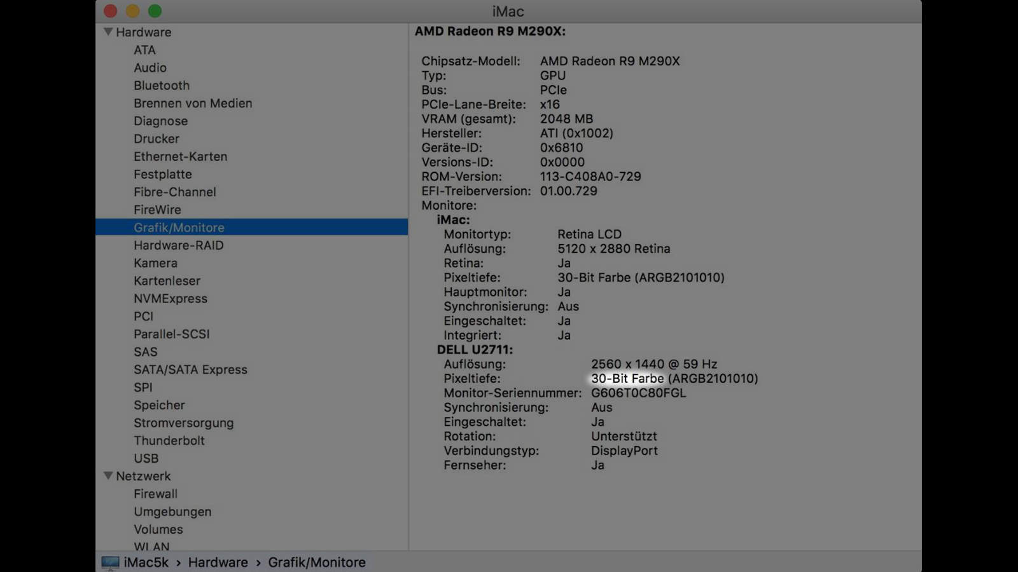
Task: Open the Ethernet-Karten entry
Action: coord(180,156)
